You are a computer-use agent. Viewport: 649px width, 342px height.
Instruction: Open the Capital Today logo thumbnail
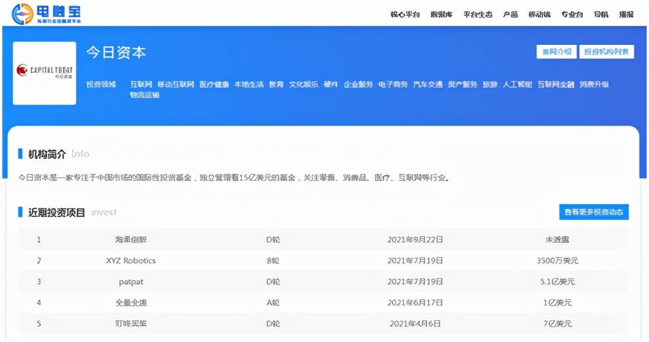[45, 73]
